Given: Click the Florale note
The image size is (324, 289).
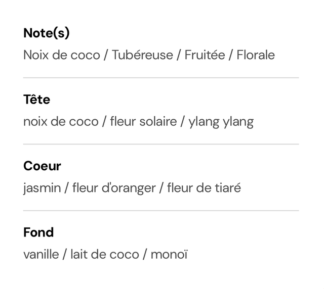Looking at the screenshot, I should (x=256, y=55).
